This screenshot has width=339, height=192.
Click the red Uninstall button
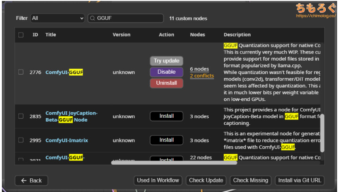167,83
